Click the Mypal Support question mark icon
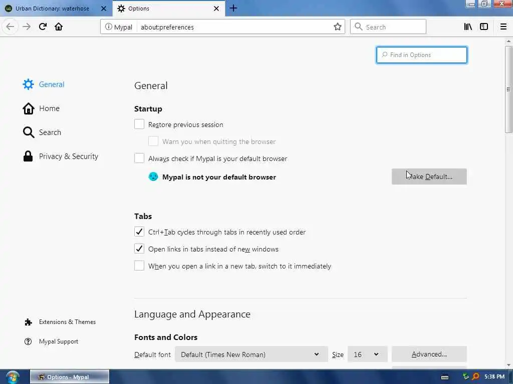Viewport: 513px width, 384px height. (28, 341)
